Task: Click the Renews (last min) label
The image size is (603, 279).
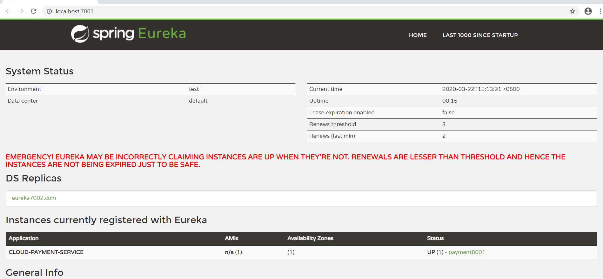Action: tap(332, 136)
